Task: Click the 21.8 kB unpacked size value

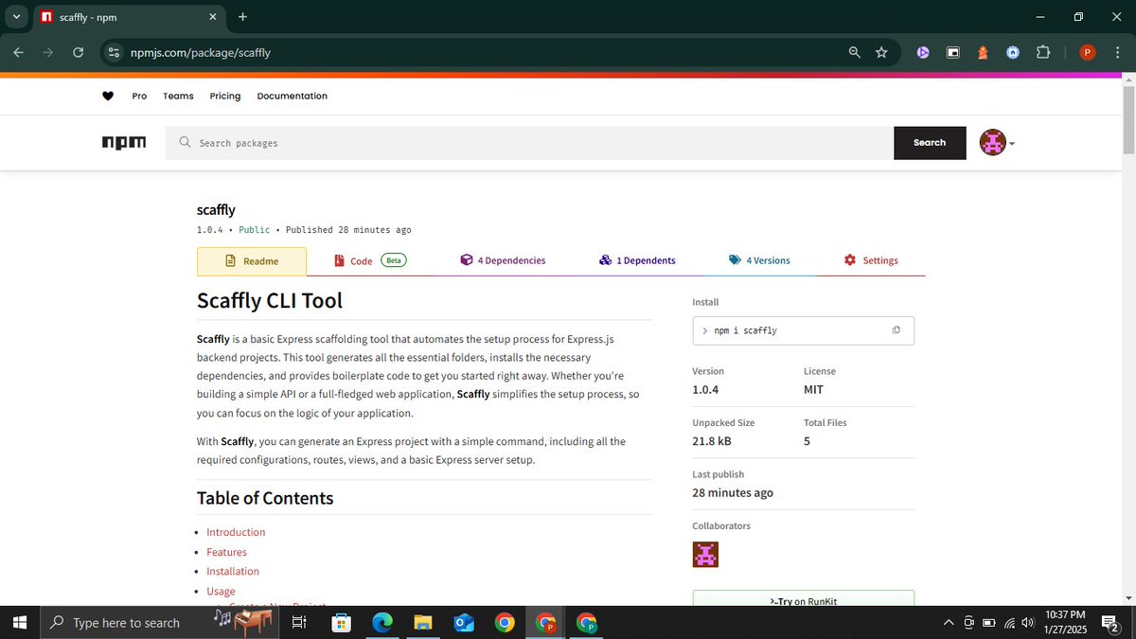Action: tap(712, 441)
